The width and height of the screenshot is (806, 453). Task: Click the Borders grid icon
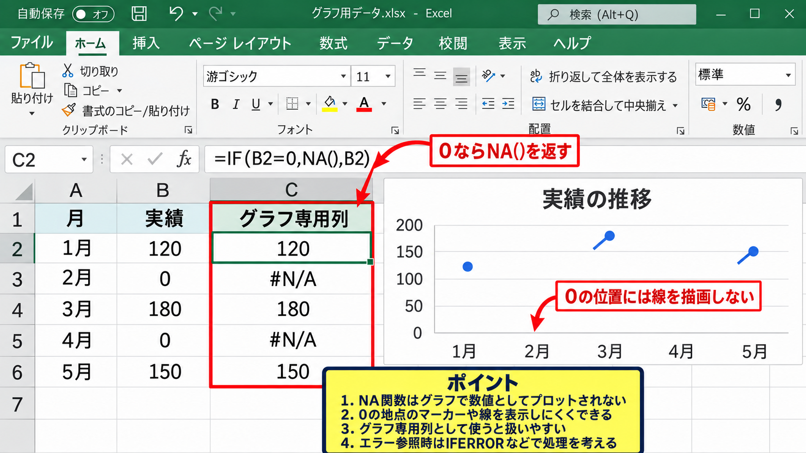coord(292,104)
